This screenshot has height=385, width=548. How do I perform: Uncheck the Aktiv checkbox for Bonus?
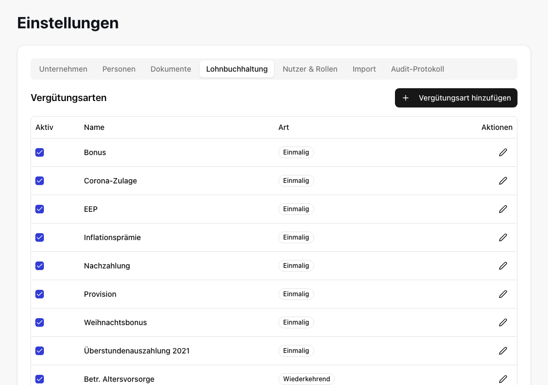click(40, 152)
